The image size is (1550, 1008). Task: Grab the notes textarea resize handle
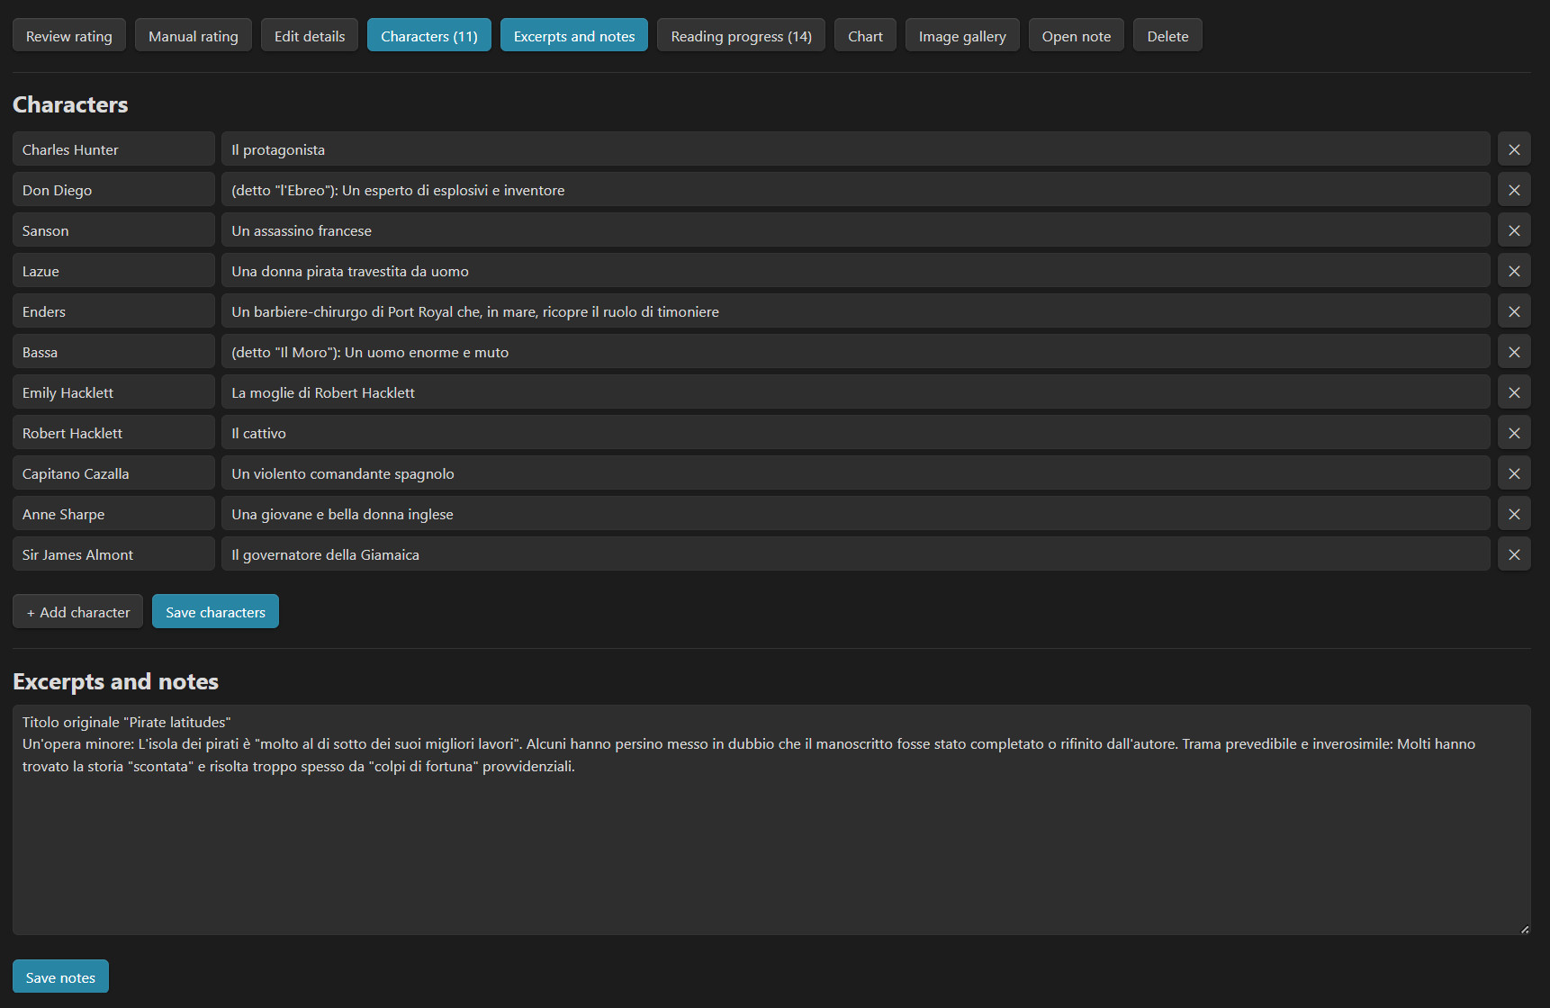(x=1524, y=929)
